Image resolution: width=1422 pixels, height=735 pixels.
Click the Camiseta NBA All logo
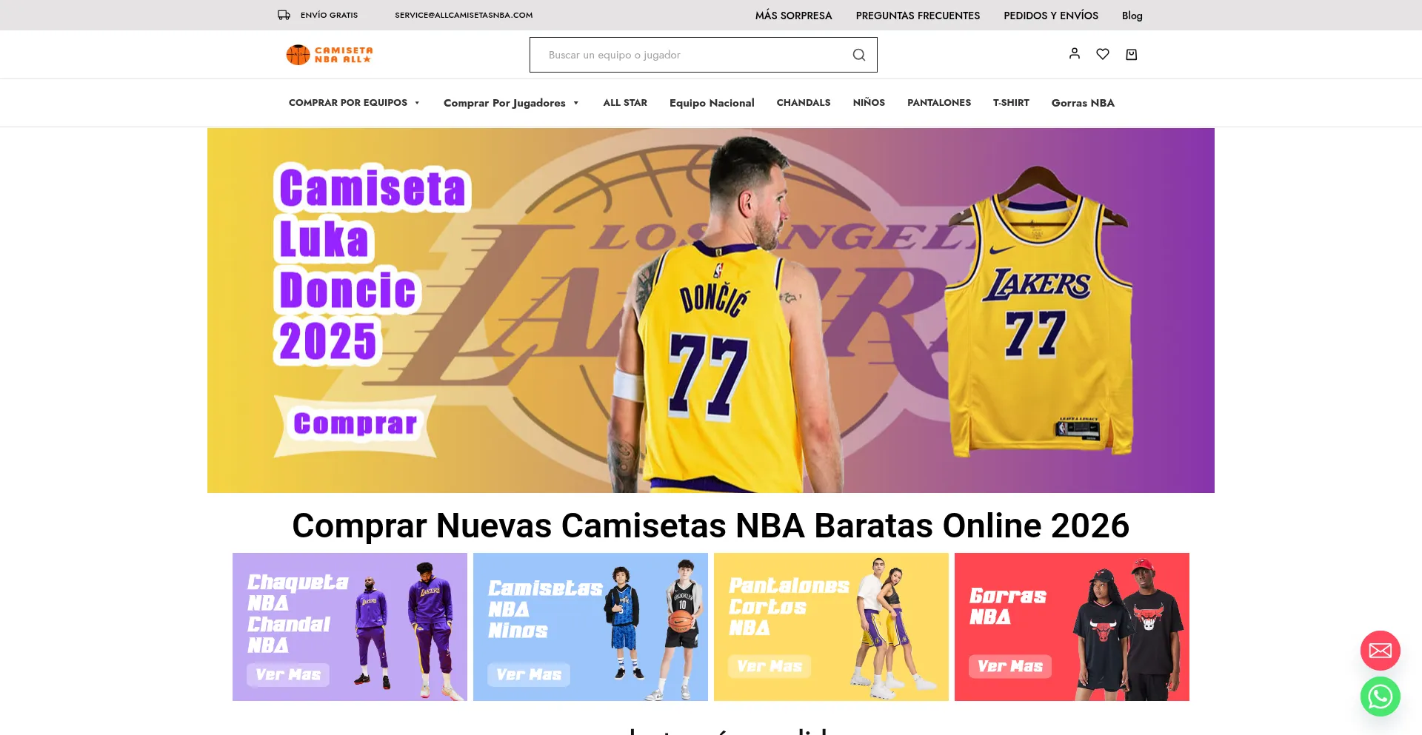(330, 55)
